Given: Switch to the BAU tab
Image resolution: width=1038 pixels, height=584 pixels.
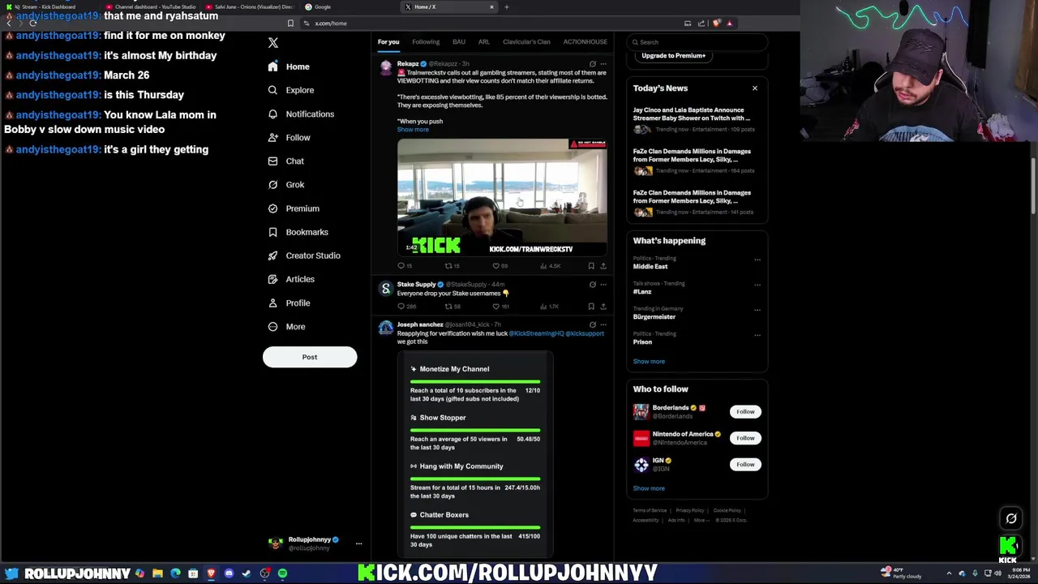Looking at the screenshot, I should [x=459, y=42].
